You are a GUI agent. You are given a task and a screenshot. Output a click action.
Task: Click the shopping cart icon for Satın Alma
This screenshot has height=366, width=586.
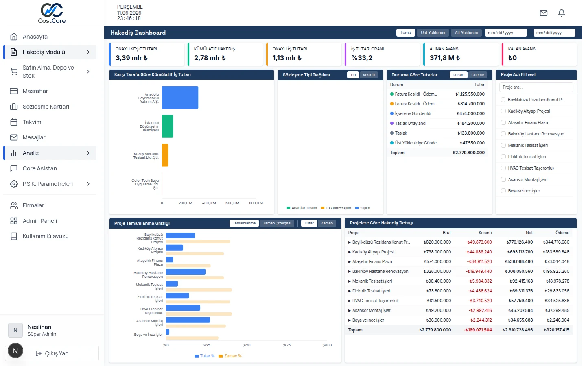click(x=14, y=72)
